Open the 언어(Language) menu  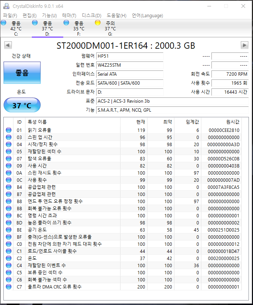(147, 16)
